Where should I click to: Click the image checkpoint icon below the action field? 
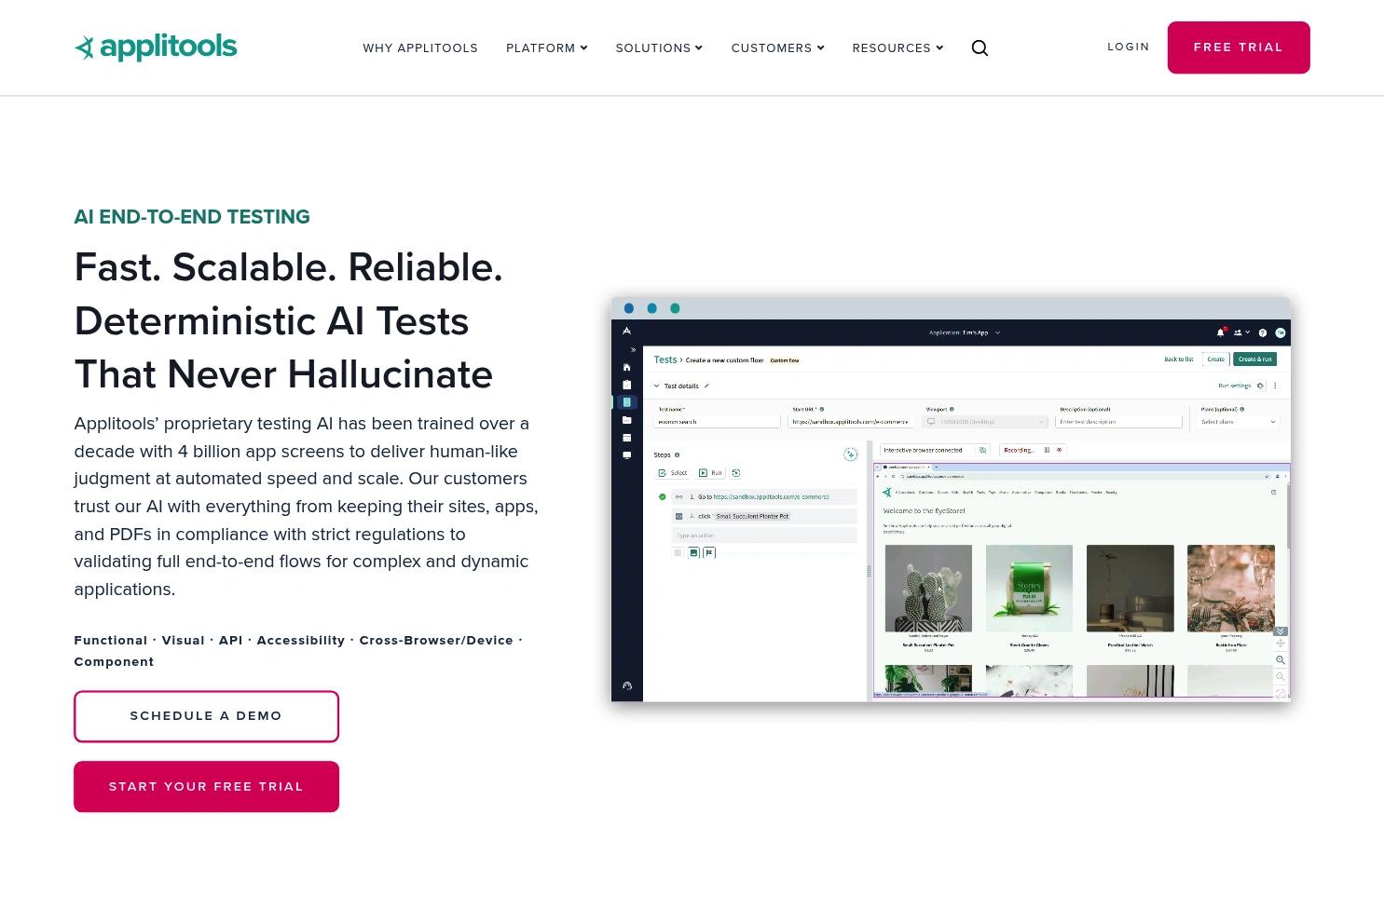click(693, 553)
